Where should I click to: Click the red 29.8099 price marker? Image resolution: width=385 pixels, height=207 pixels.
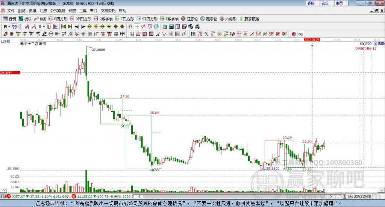pos(10,73)
